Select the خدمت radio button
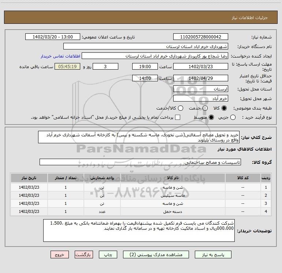Viewport: 282px width, 273px height. [205, 108]
